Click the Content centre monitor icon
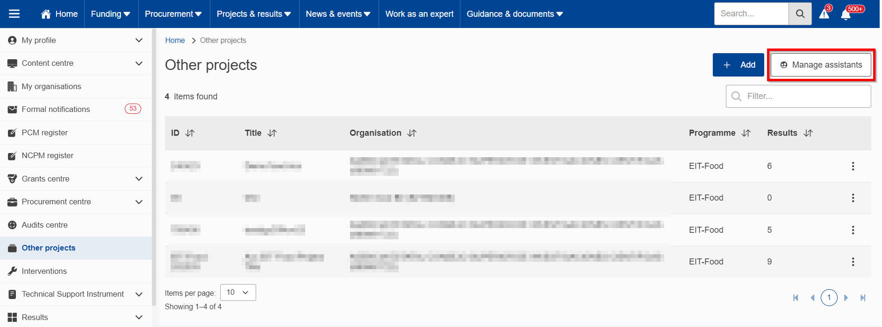 12,63
